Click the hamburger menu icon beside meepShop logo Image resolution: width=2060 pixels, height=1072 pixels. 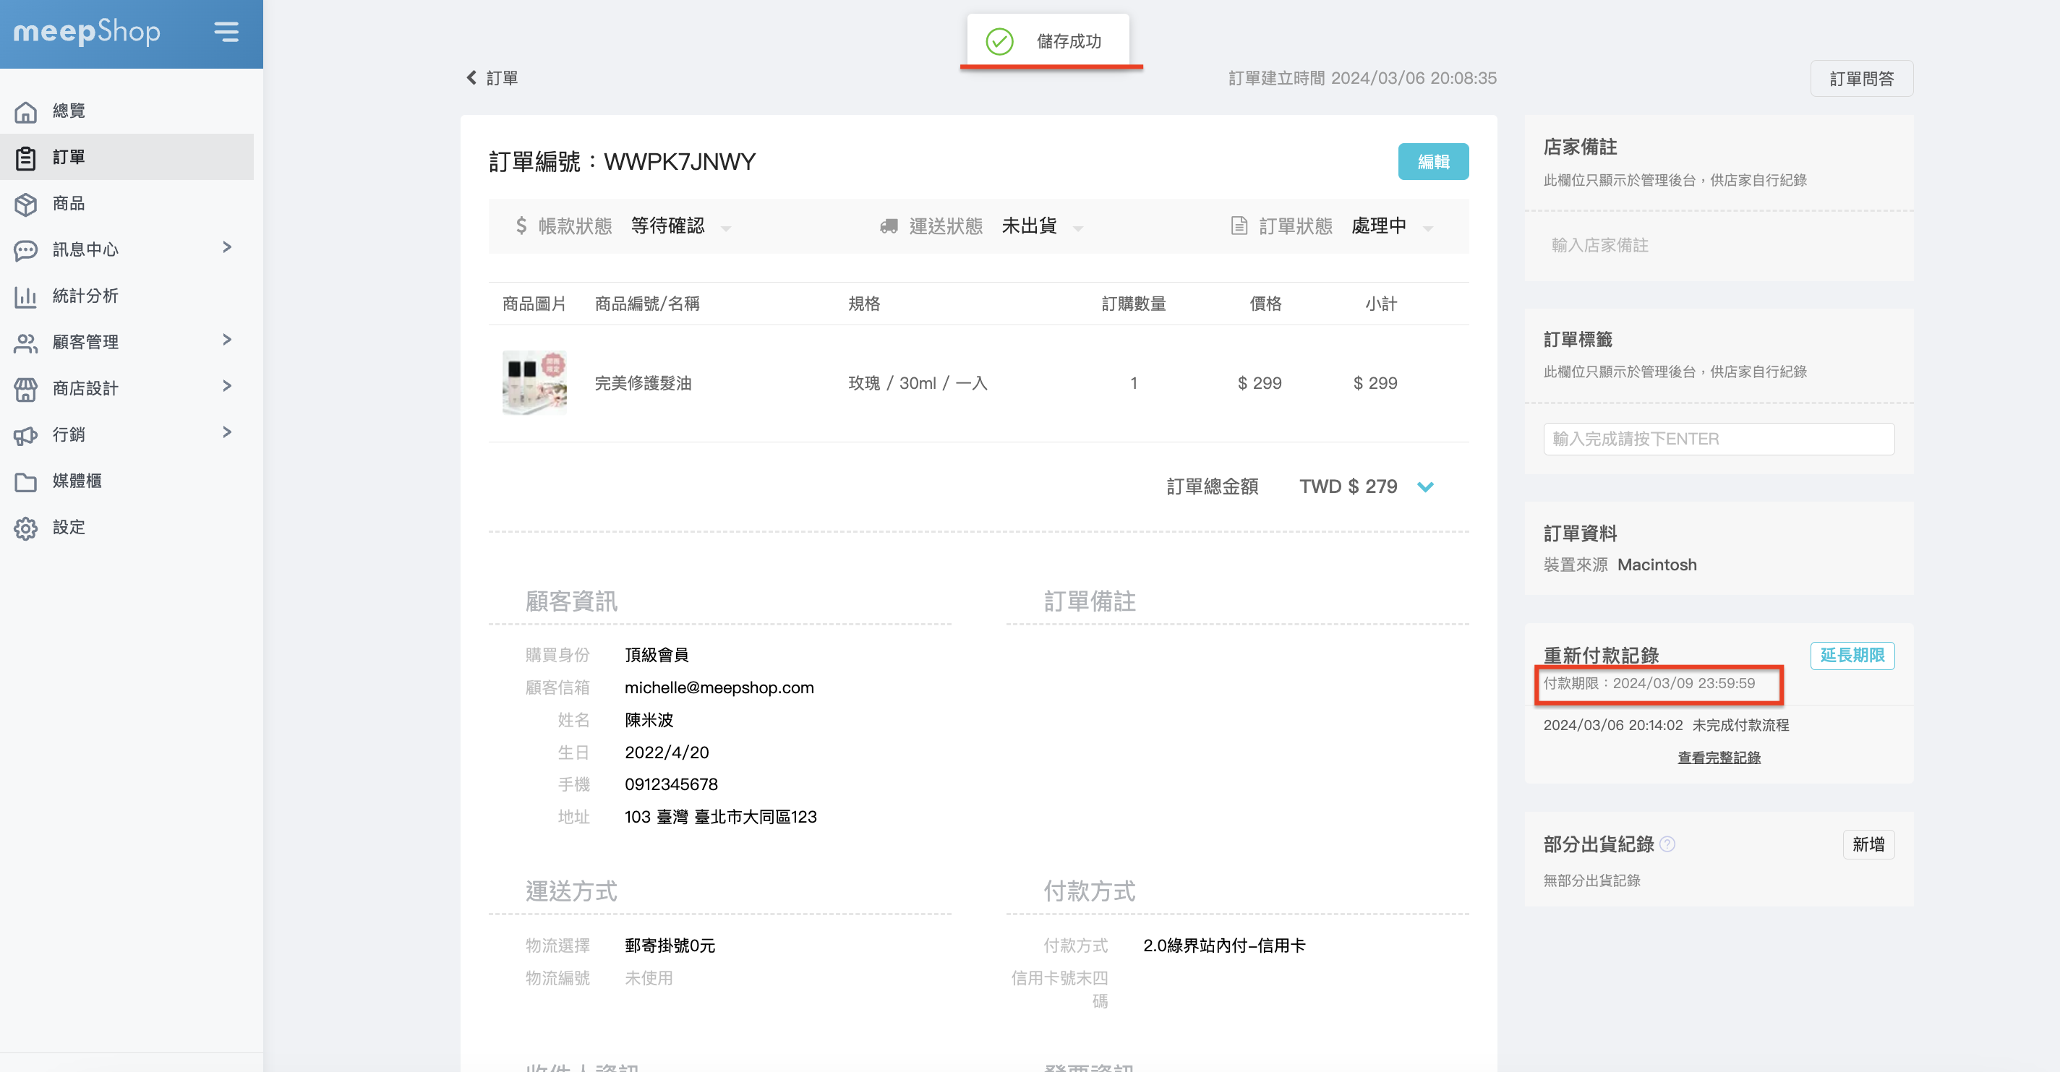(x=226, y=32)
